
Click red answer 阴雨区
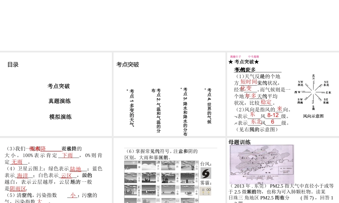[18, 188]
